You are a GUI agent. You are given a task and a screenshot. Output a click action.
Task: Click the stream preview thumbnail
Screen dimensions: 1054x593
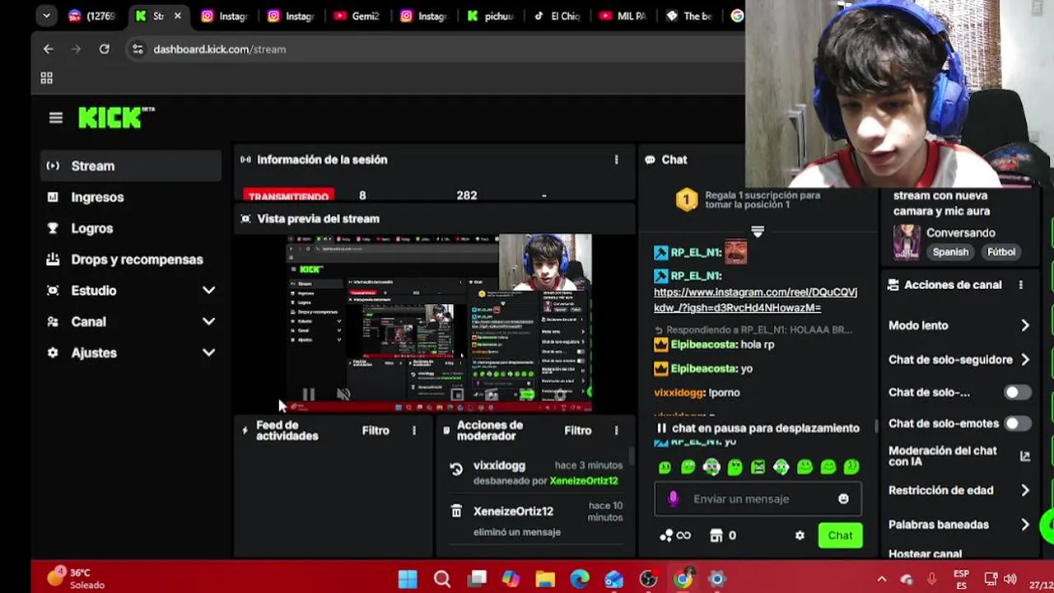439,323
